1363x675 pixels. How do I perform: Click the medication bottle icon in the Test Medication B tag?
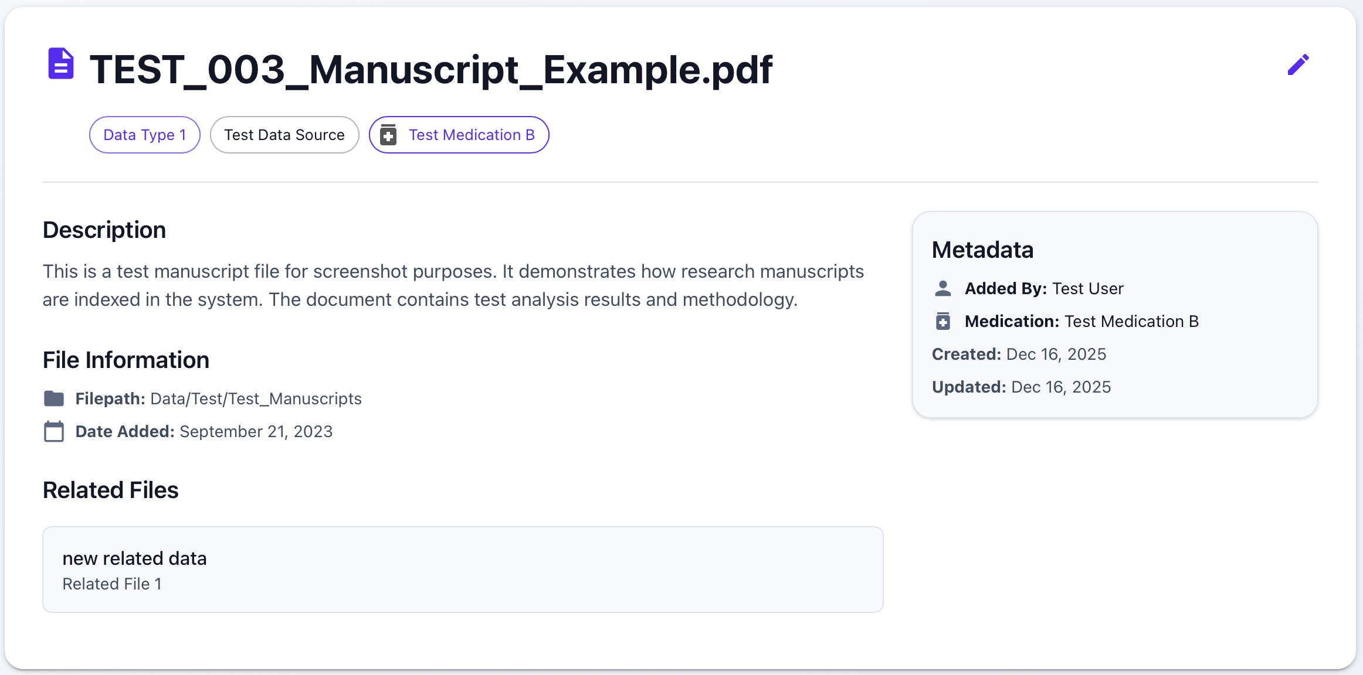(389, 135)
